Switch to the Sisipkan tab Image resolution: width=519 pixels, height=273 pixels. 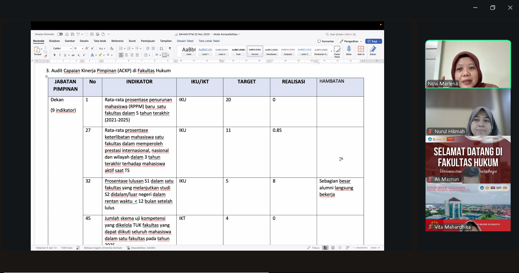54,41
